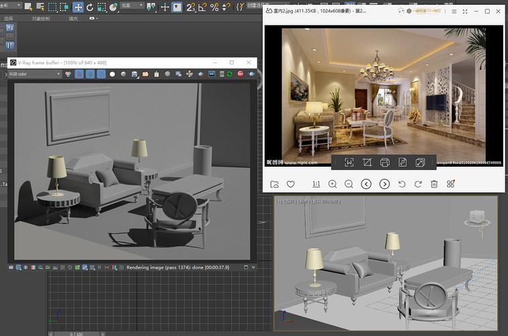Save rendered image from V-Ray frame buffer
The height and width of the screenshot is (336, 508).
click(x=134, y=74)
